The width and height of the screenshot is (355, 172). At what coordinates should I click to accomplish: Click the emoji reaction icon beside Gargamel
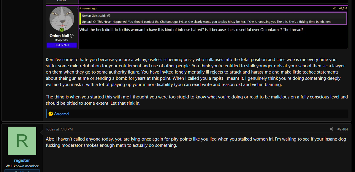[51, 114]
